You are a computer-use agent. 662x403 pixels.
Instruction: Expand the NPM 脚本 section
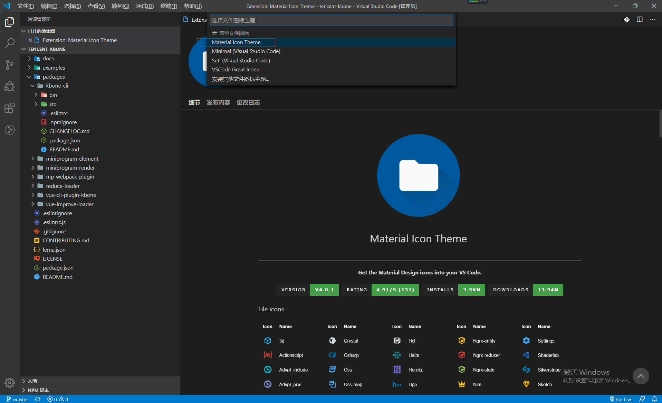point(38,390)
